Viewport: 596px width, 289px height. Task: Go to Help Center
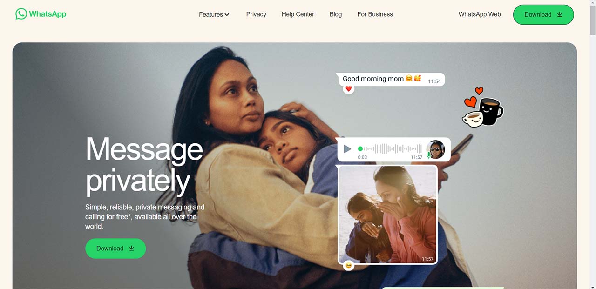[298, 14]
